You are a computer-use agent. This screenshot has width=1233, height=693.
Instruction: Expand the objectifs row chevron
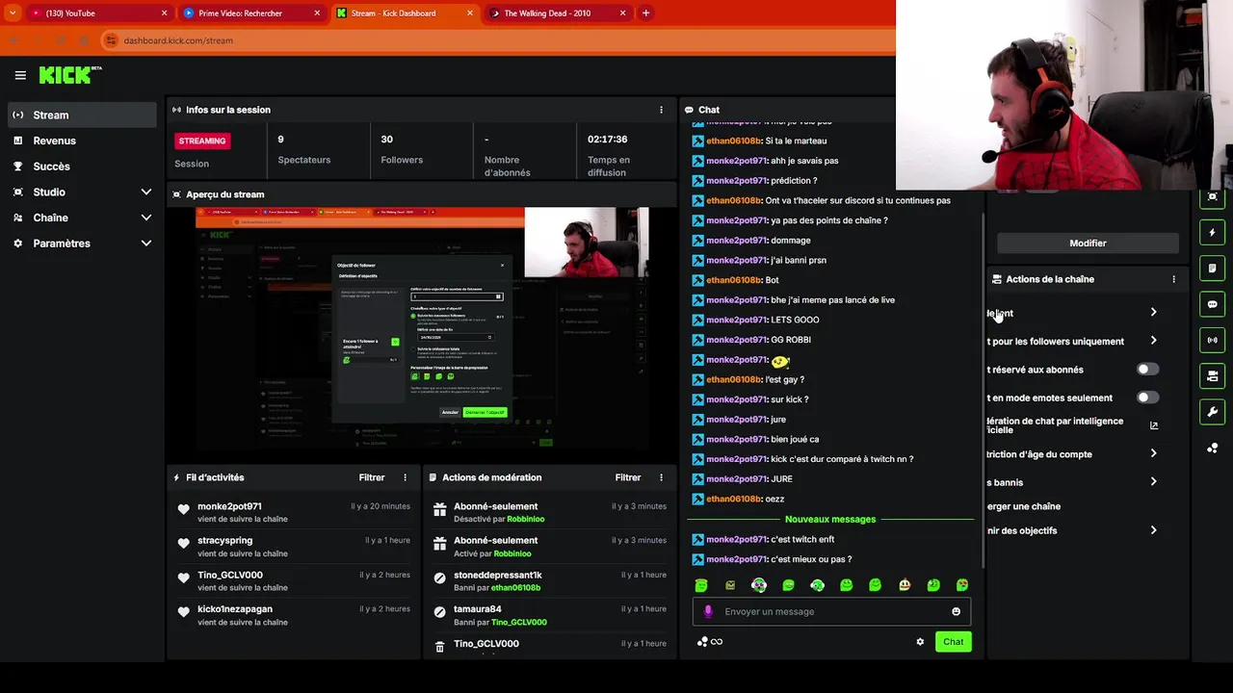[x=1153, y=530]
